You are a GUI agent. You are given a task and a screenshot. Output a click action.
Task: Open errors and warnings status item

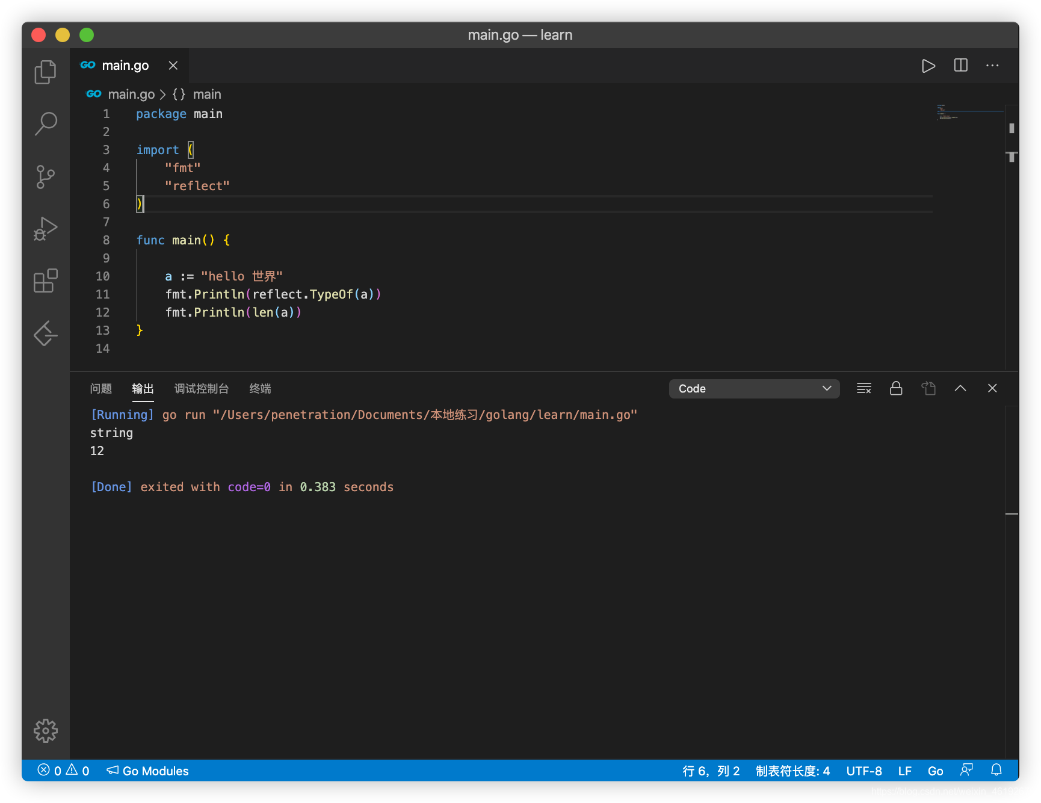[63, 770]
